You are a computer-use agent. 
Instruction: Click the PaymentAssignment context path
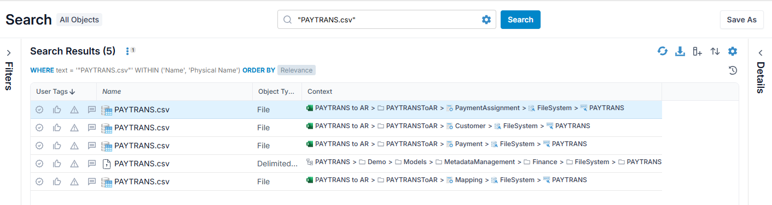click(465, 108)
